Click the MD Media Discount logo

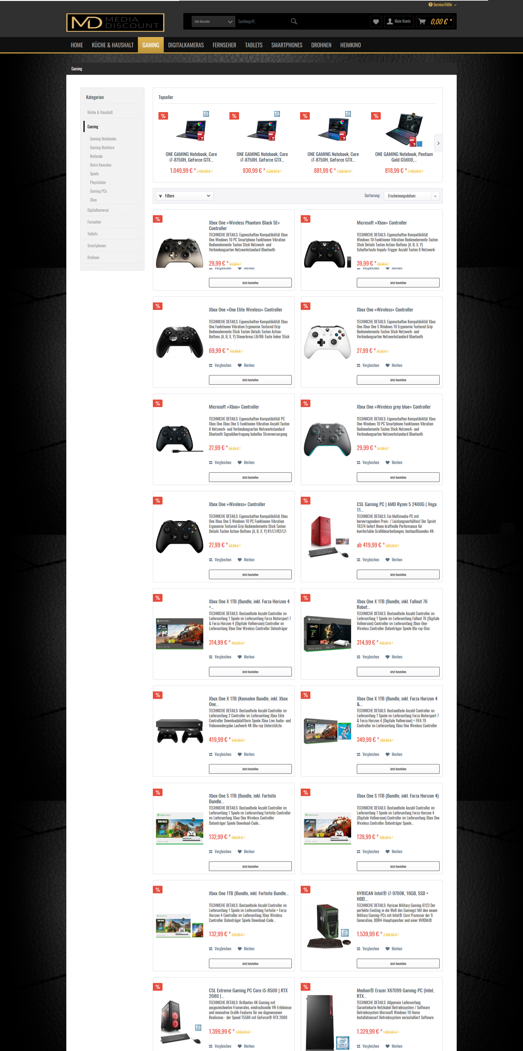click(x=115, y=22)
